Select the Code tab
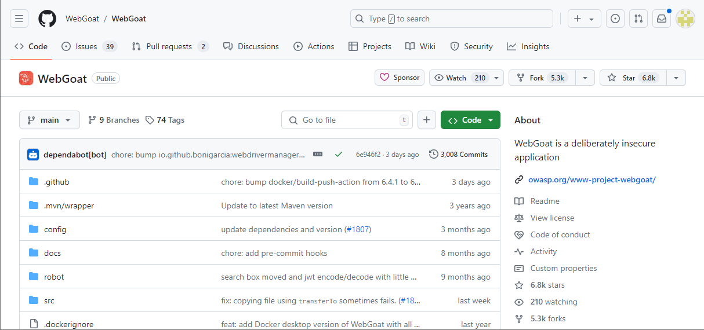 (x=31, y=46)
